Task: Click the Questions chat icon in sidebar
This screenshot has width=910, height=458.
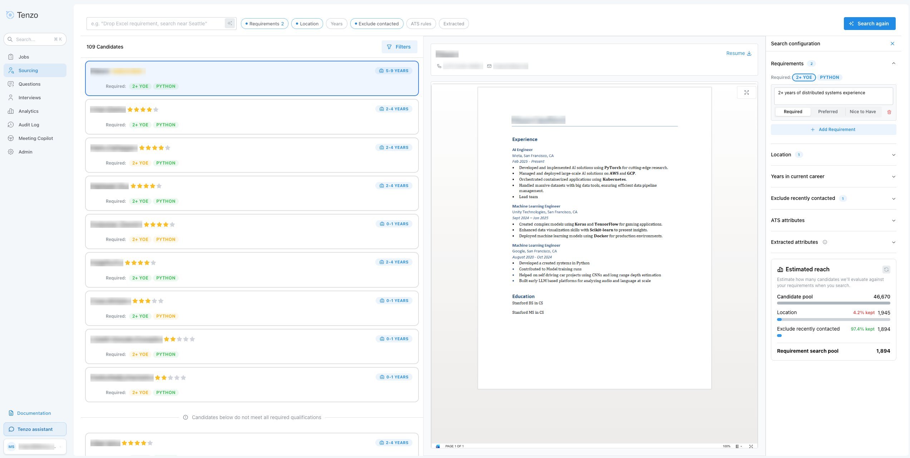Action: [x=11, y=84]
